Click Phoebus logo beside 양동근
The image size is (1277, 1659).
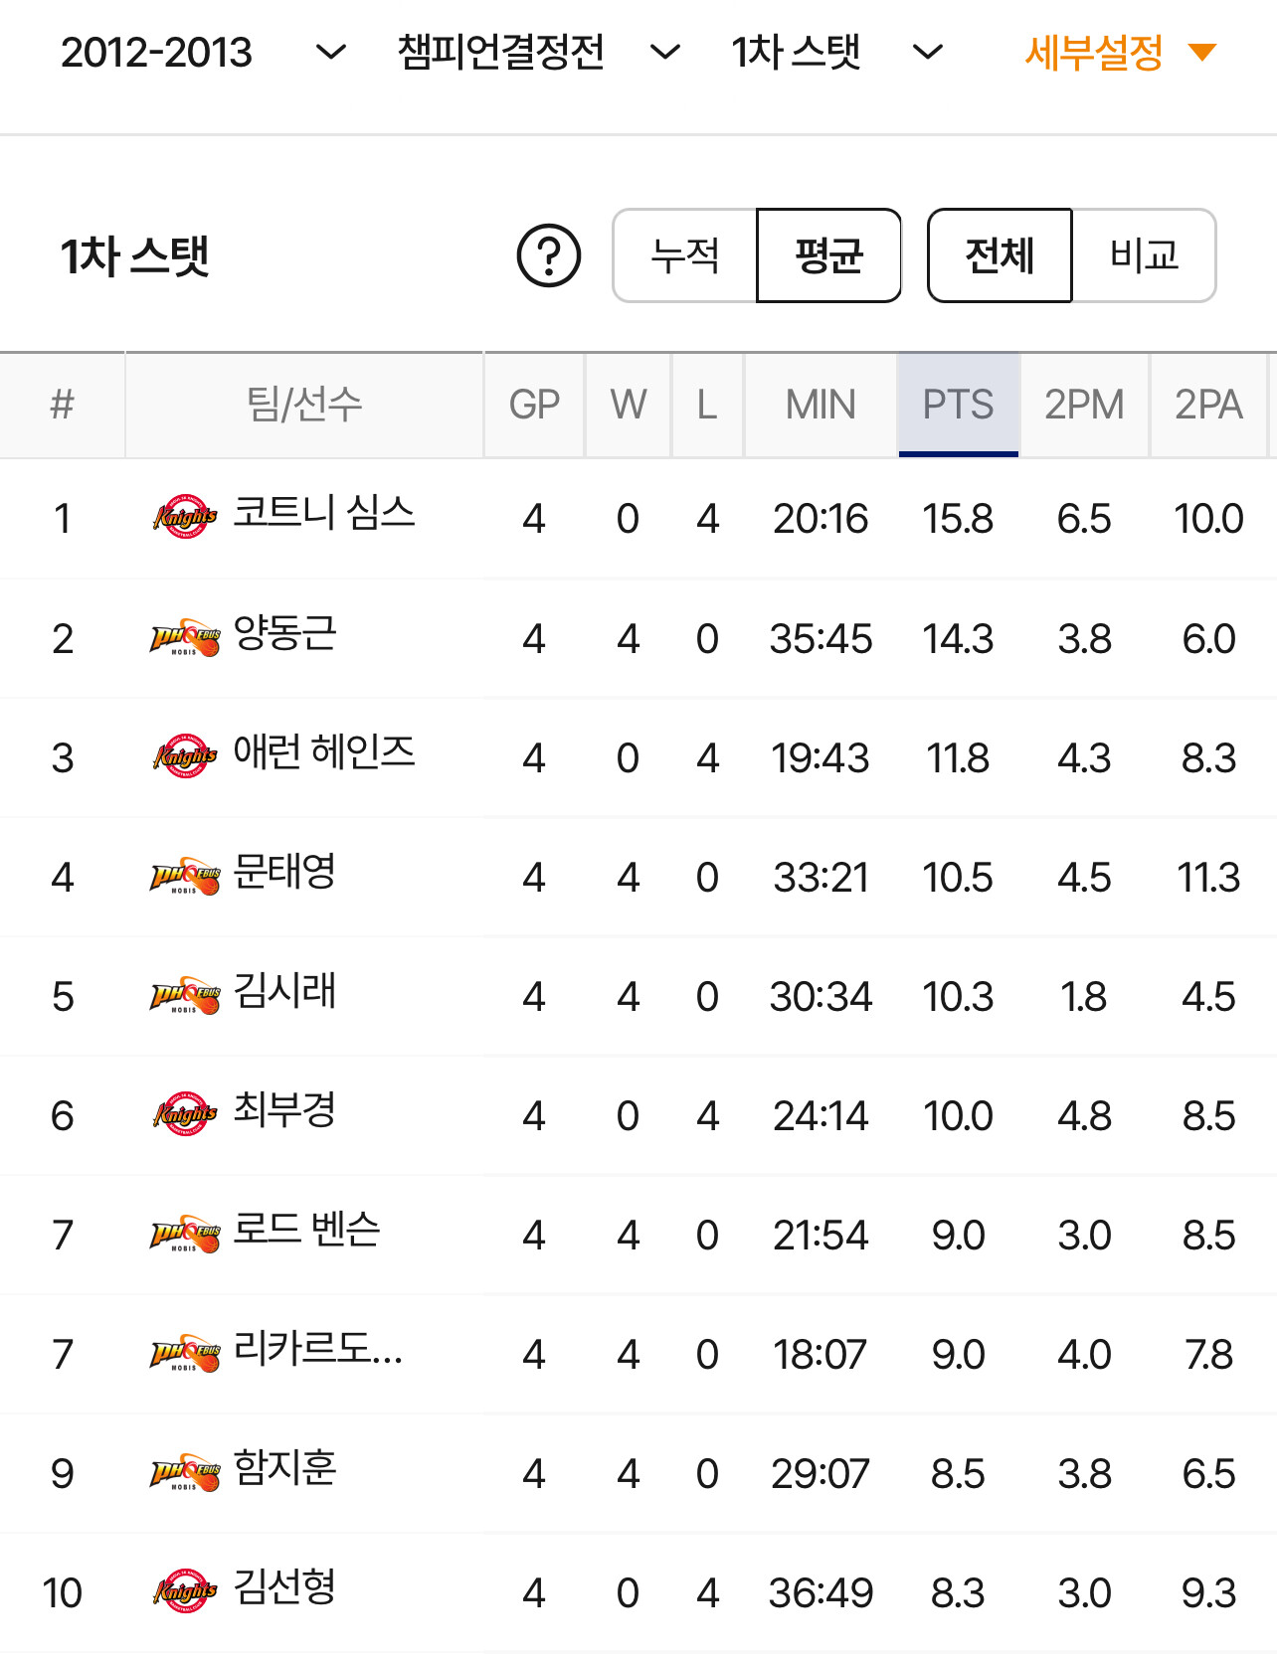click(x=185, y=637)
